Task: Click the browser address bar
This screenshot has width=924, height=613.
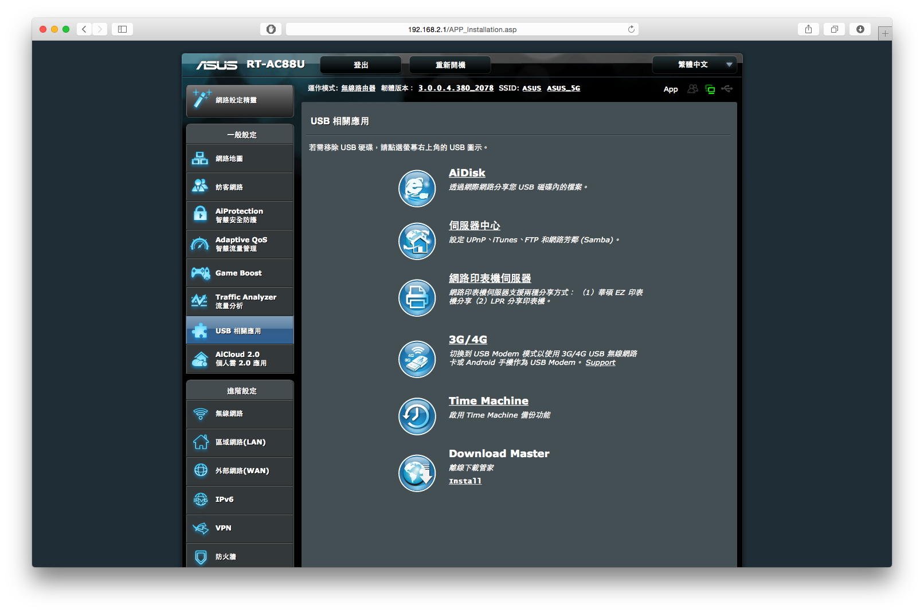Action: [x=462, y=29]
